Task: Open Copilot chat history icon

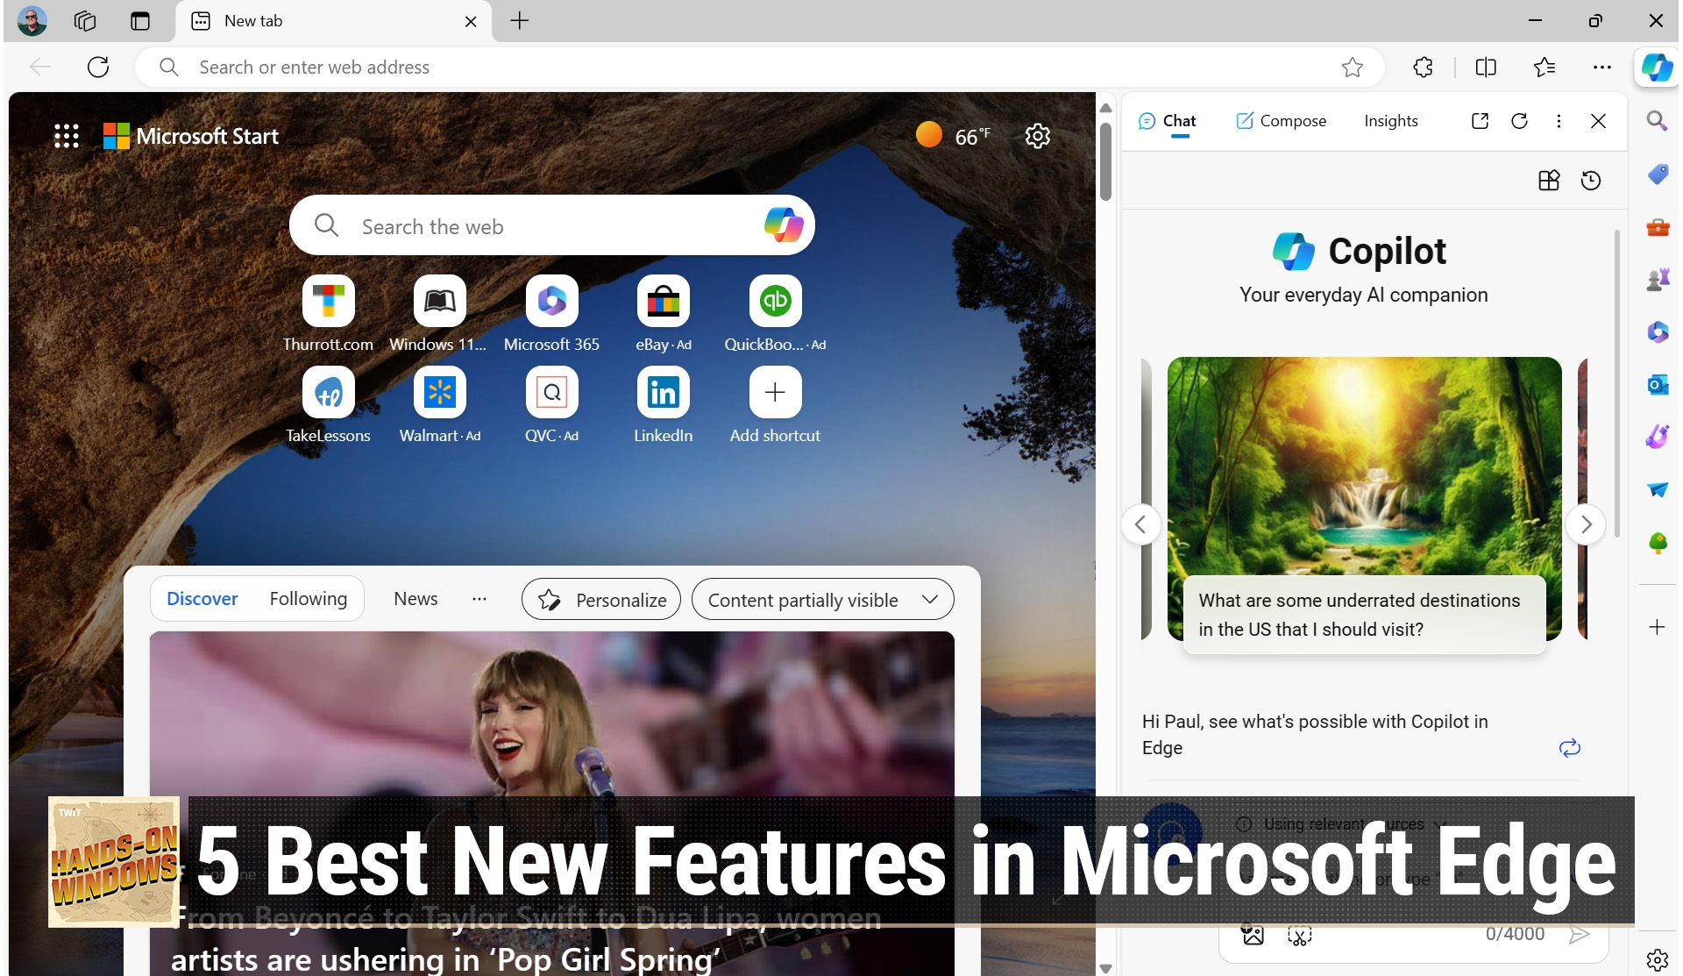Action: click(1591, 181)
